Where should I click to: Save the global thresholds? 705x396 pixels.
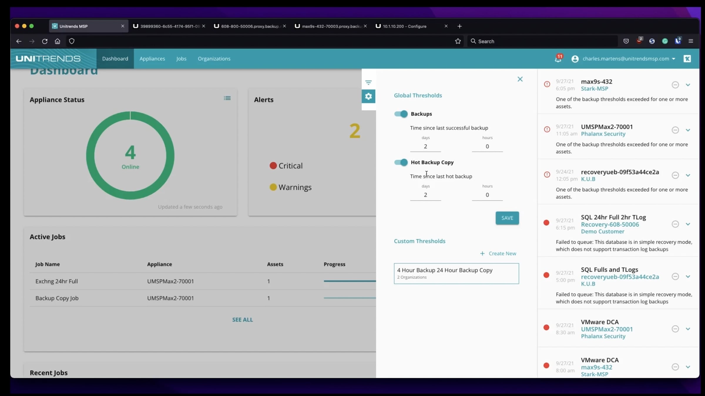tap(507, 218)
